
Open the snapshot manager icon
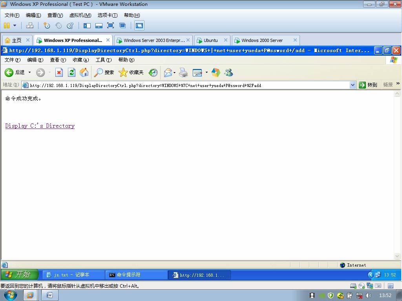(70, 25)
